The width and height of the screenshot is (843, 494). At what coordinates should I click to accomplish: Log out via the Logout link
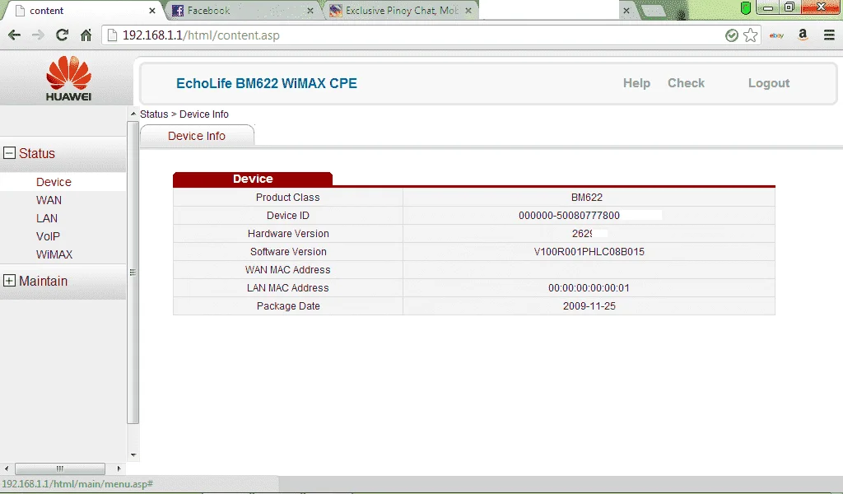coord(769,83)
